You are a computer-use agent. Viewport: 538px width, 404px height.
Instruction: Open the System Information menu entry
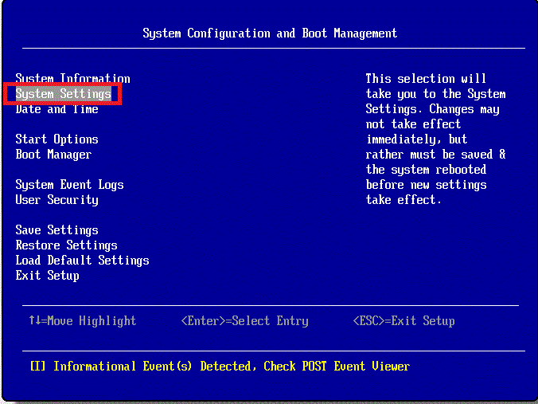pyautogui.click(x=72, y=79)
